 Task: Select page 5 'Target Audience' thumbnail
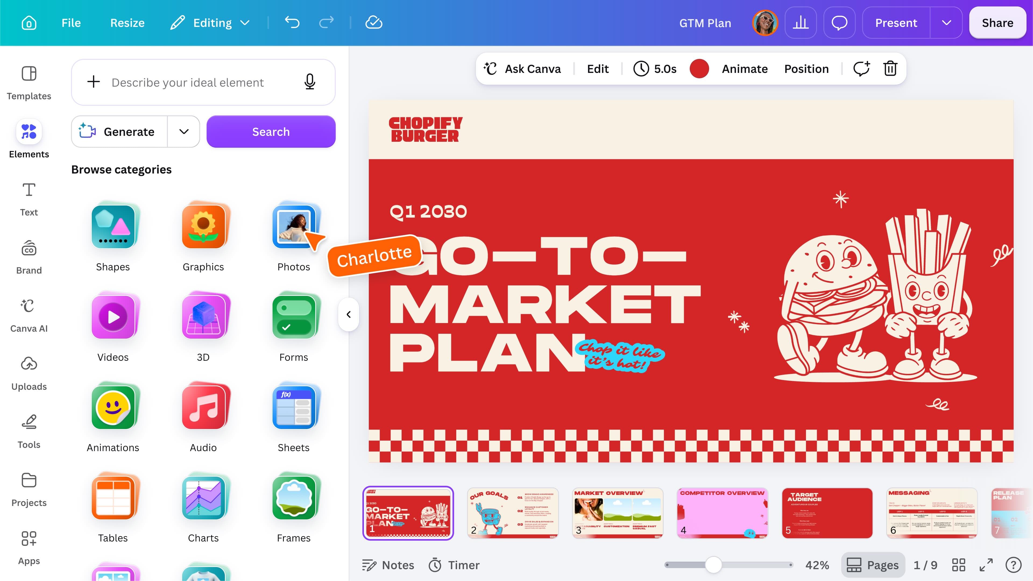click(827, 513)
